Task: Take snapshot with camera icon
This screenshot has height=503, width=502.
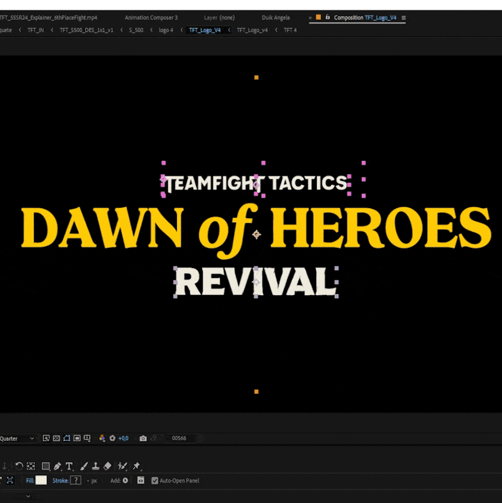Action: (x=143, y=438)
